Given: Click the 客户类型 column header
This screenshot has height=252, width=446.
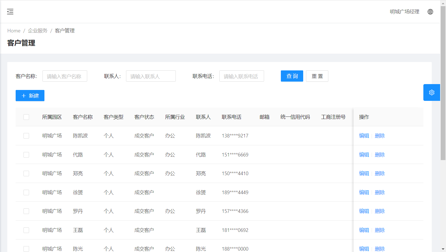Looking at the screenshot, I should tap(113, 117).
